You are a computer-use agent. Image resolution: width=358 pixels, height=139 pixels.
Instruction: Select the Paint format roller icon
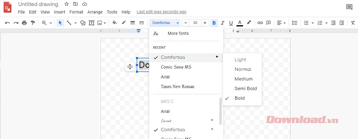[33, 23]
